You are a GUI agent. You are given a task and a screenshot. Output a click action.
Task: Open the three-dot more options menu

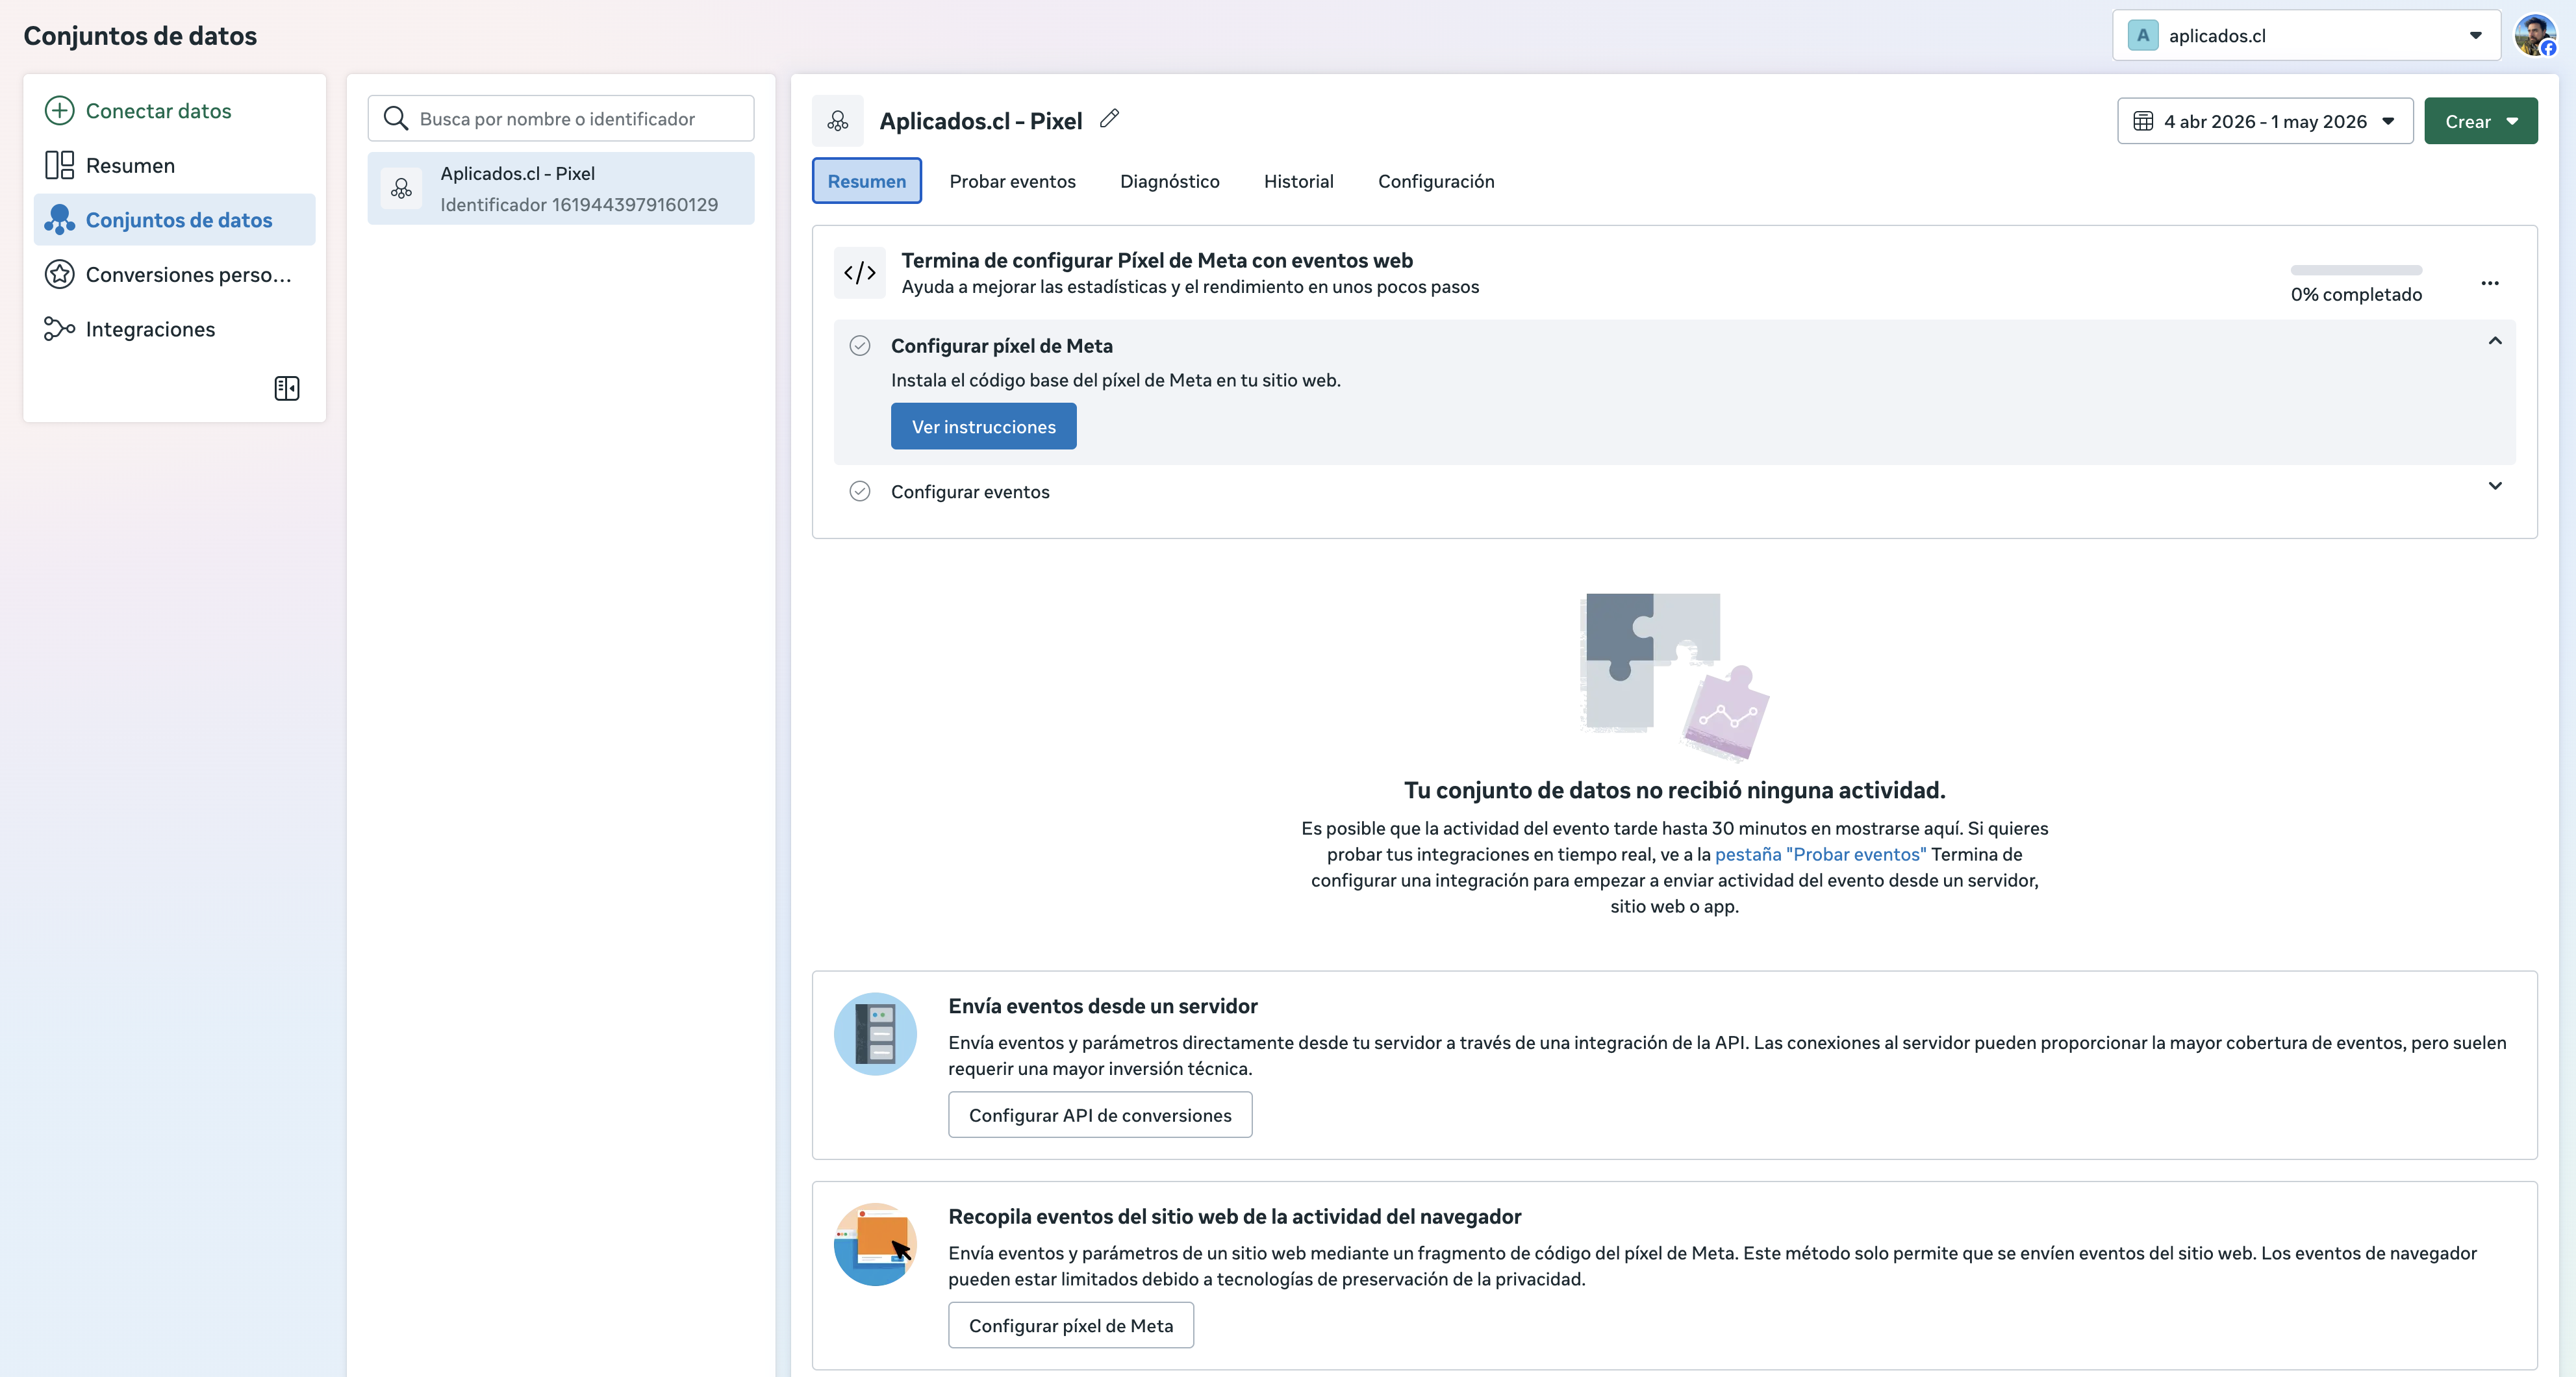click(2490, 283)
